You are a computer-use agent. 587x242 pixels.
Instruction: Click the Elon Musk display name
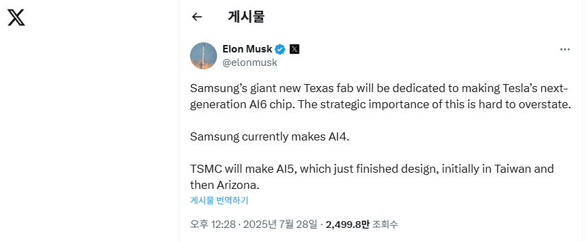point(247,49)
